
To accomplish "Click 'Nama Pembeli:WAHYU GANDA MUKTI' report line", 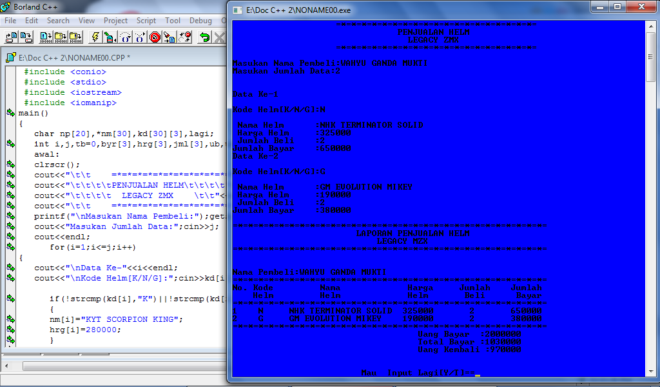I will coord(309,272).
